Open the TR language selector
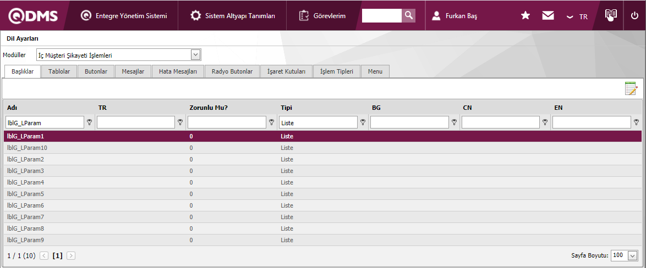646x268 pixels. pos(577,16)
